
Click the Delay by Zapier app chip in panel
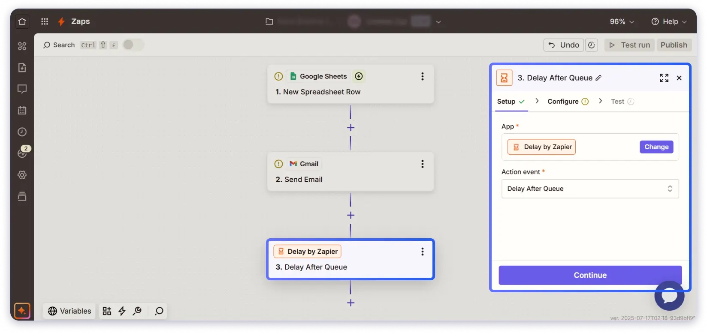pyautogui.click(x=541, y=147)
